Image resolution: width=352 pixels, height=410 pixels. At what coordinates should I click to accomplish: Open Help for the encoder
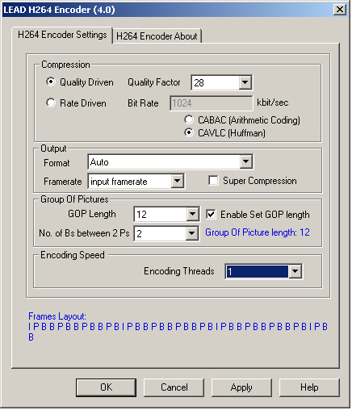[x=309, y=387]
